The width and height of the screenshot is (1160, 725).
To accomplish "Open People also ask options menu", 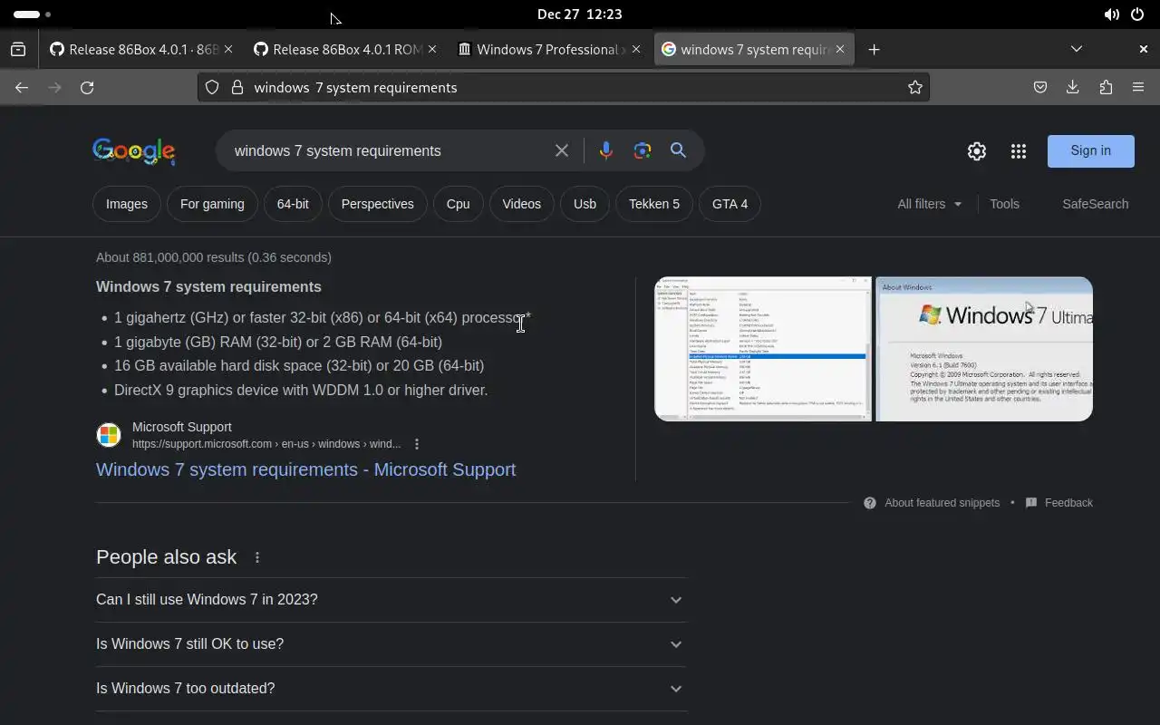I will 257,557.
